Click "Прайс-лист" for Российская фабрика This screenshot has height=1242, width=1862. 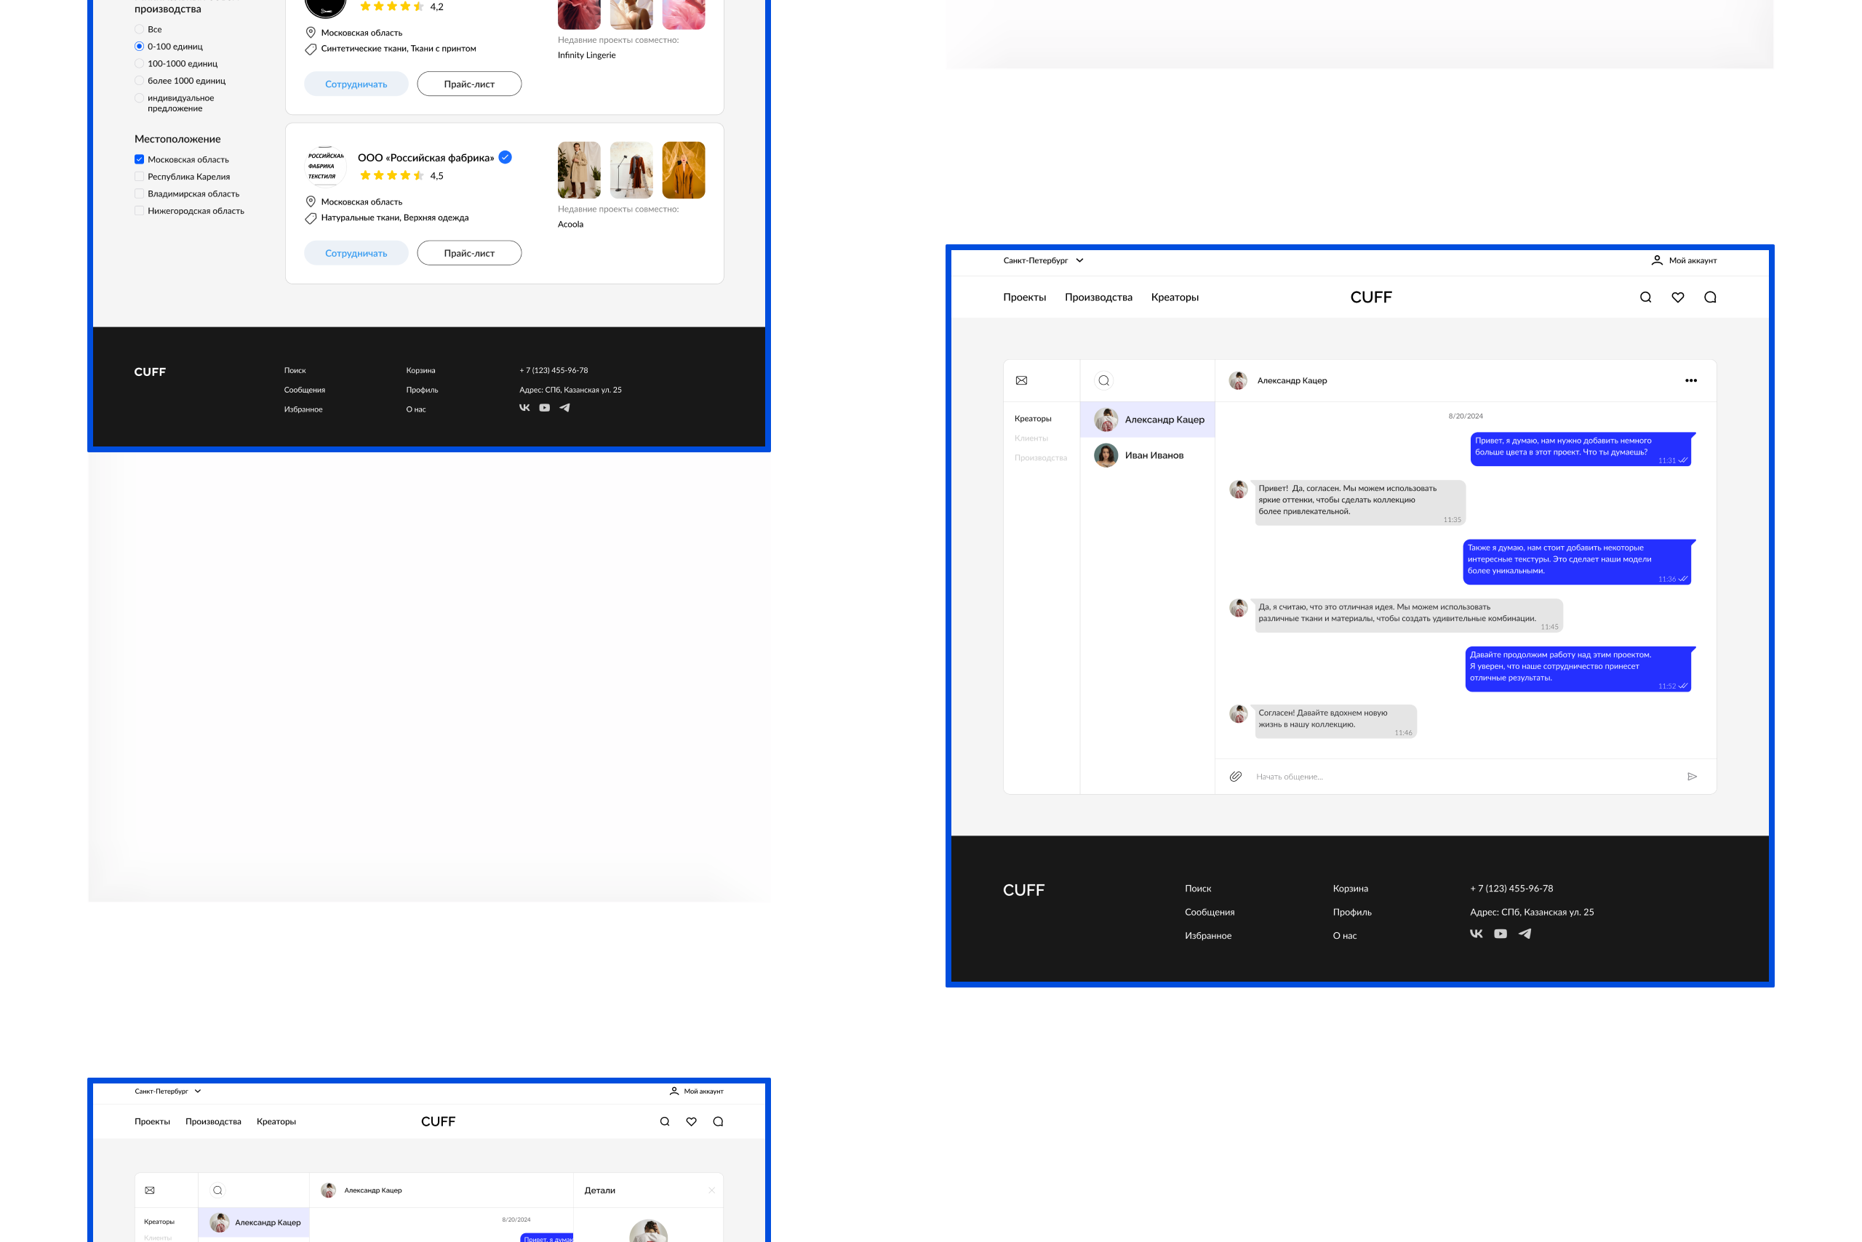(x=469, y=254)
